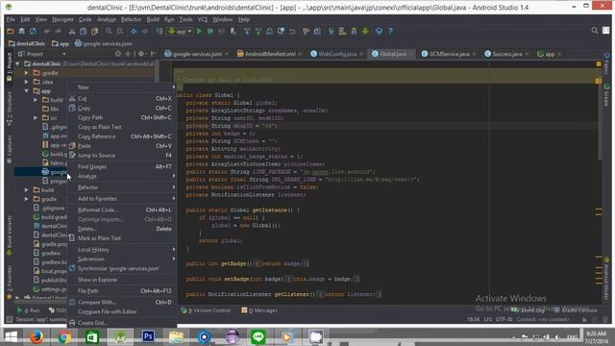
Task: Expand the src folder arrow under app
Action: [x=36, y=117]
